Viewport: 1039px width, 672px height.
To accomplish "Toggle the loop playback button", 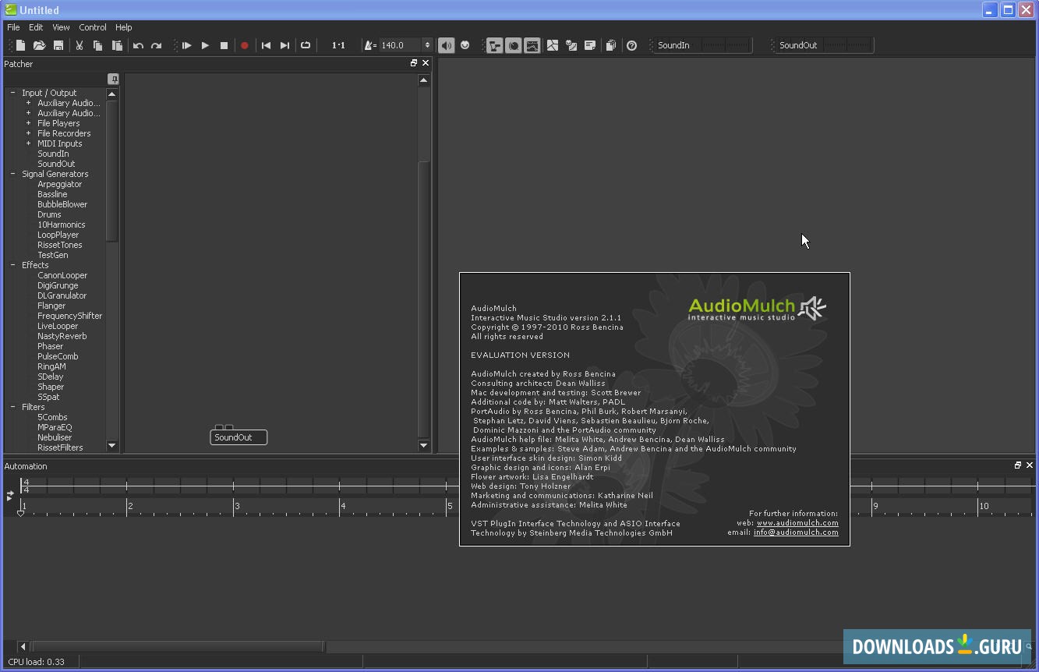I will click(x=306, y=46).
